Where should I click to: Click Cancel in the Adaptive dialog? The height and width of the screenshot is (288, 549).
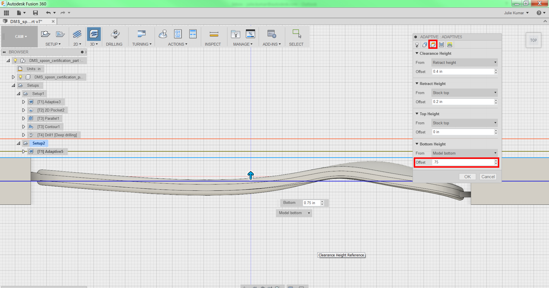click(488, 177)
